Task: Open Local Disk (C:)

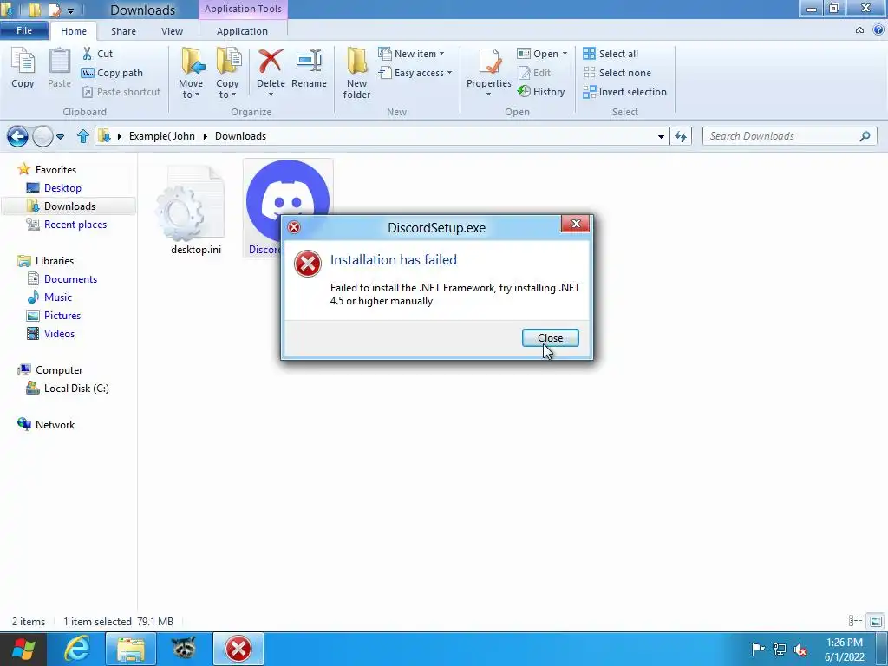Action: (76, 388)
